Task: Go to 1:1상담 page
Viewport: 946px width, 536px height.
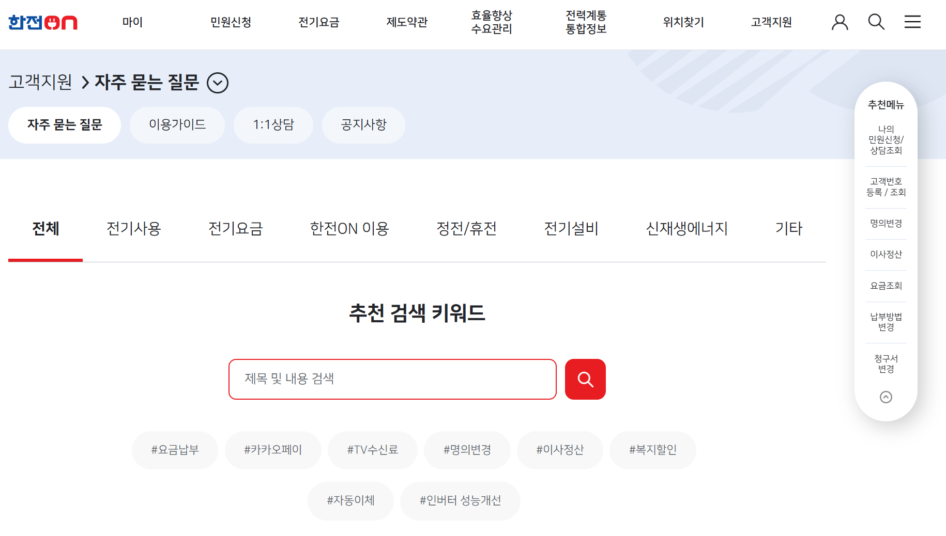Action: point(273,124)
